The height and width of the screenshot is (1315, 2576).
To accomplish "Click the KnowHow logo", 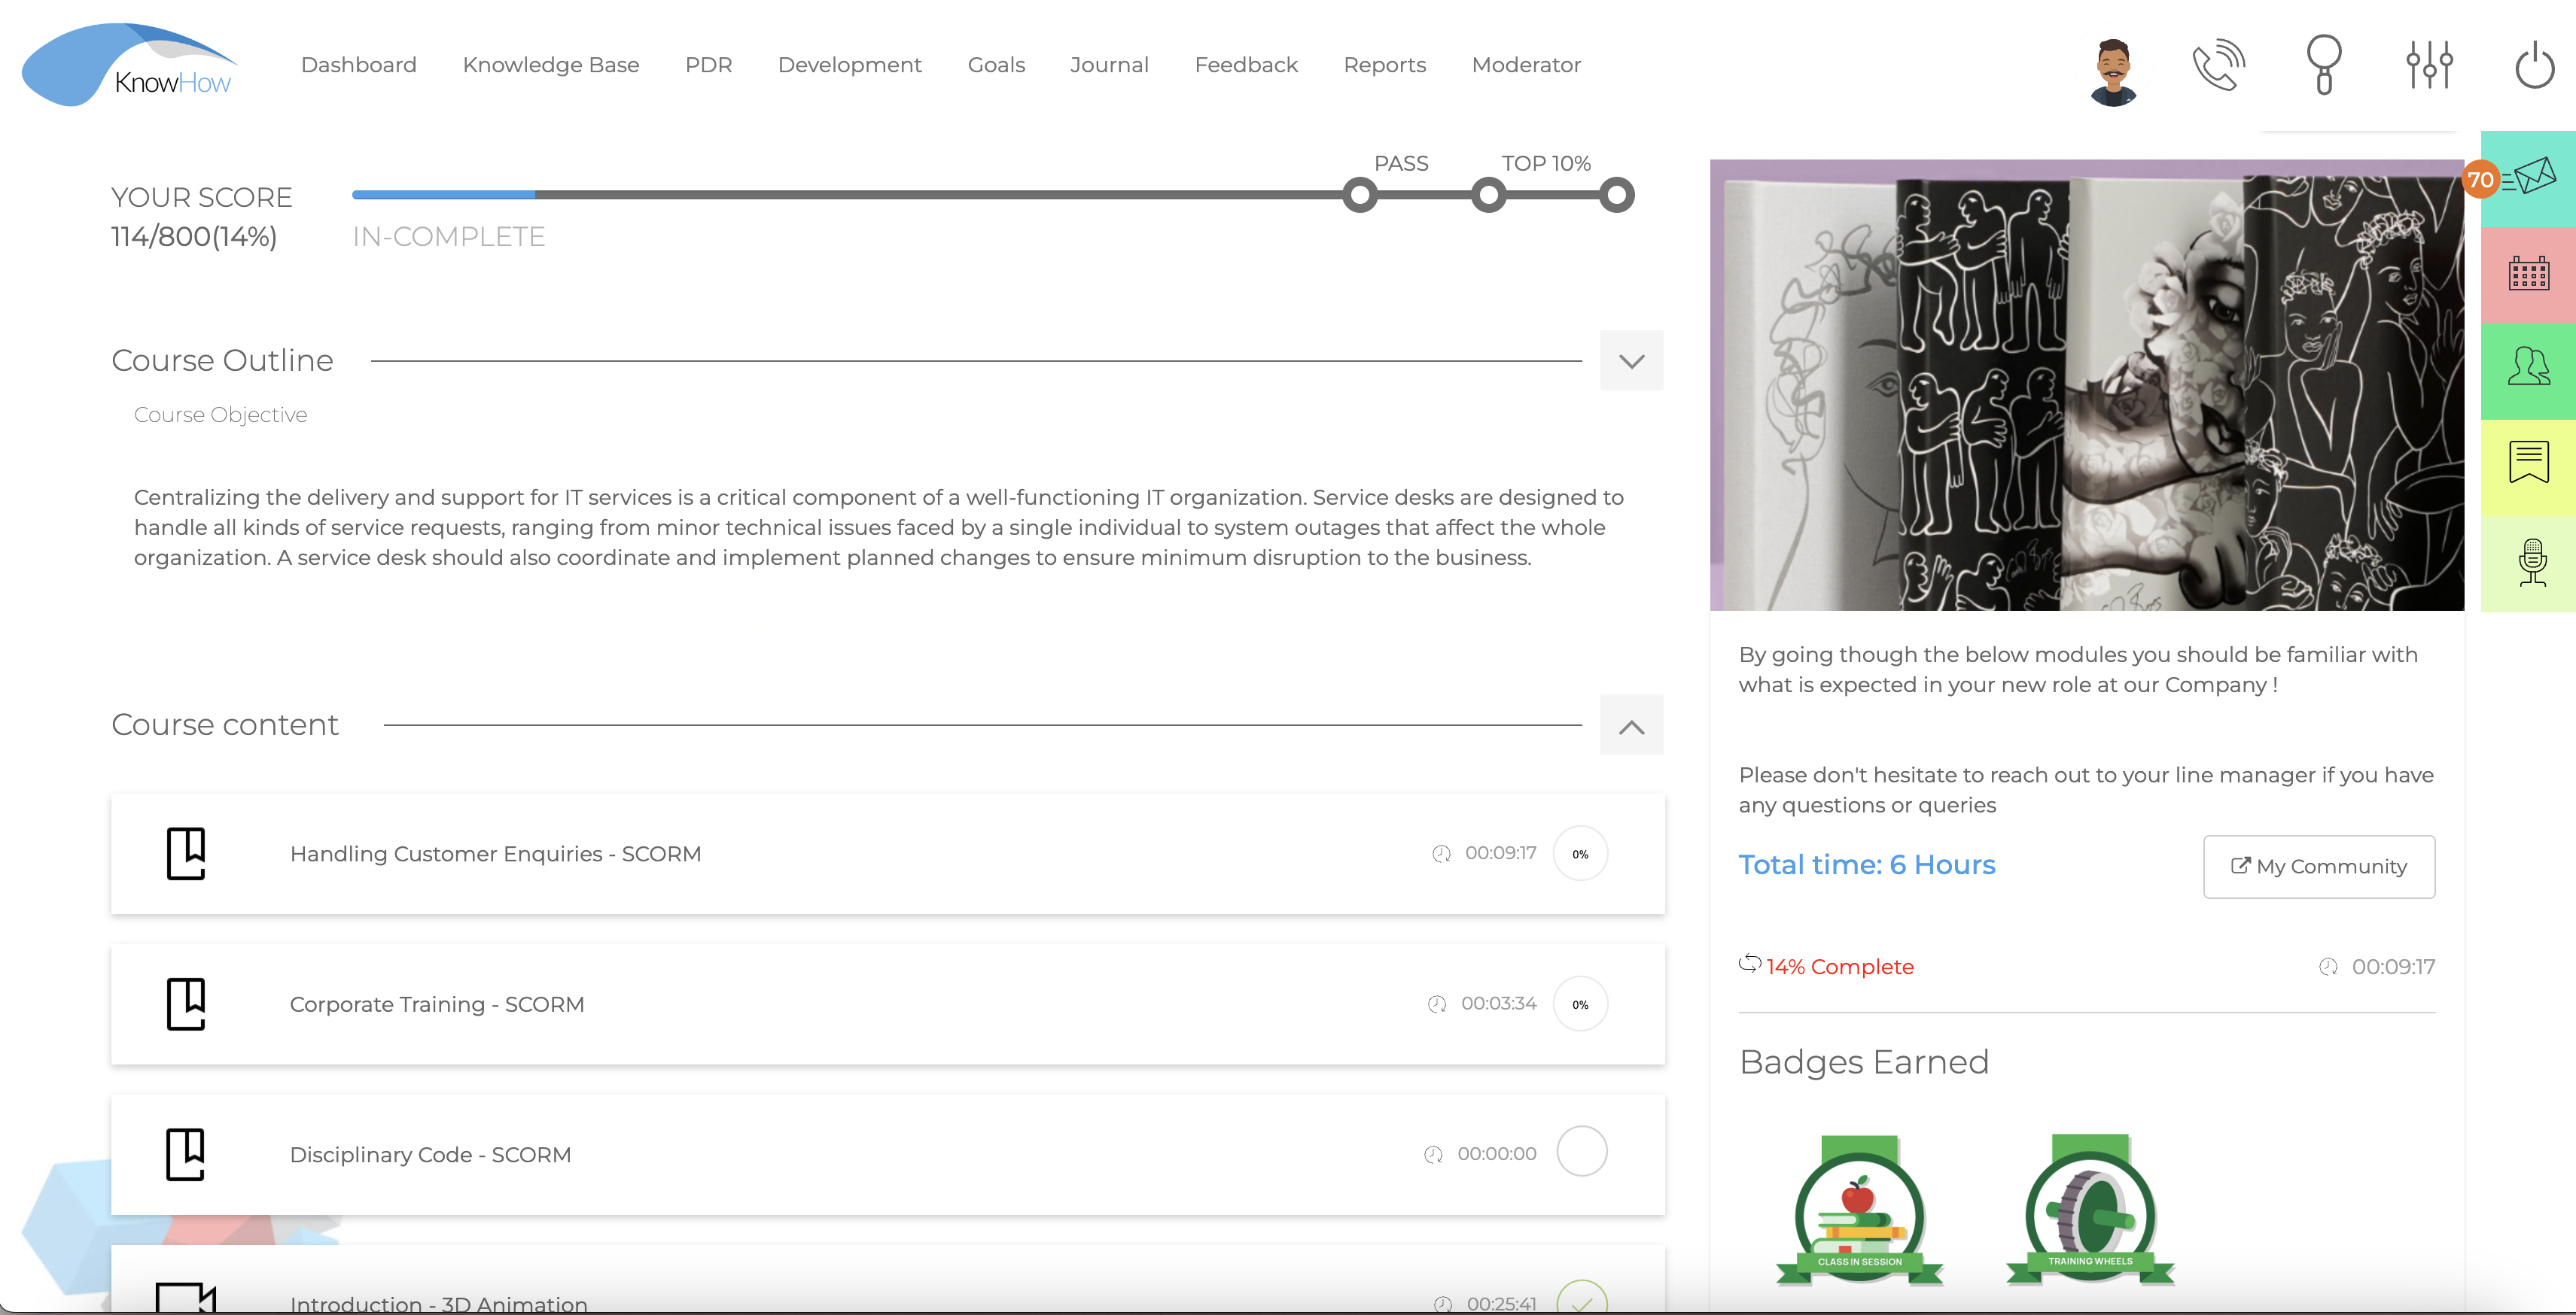I will pos(129,65).
